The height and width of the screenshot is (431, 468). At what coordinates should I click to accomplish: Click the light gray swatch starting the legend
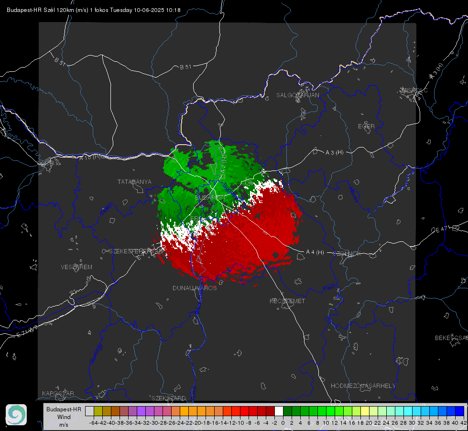[89, 411]
